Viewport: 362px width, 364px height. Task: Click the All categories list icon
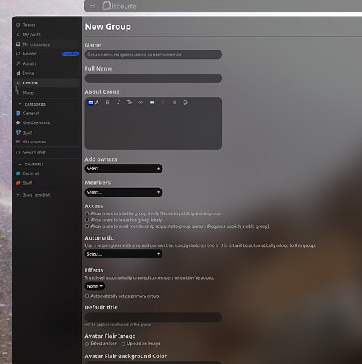pos(18,142)
